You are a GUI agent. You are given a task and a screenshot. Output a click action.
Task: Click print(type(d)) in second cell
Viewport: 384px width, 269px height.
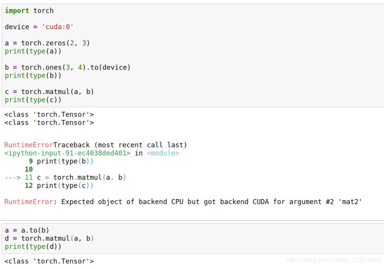tap(33, 247)
